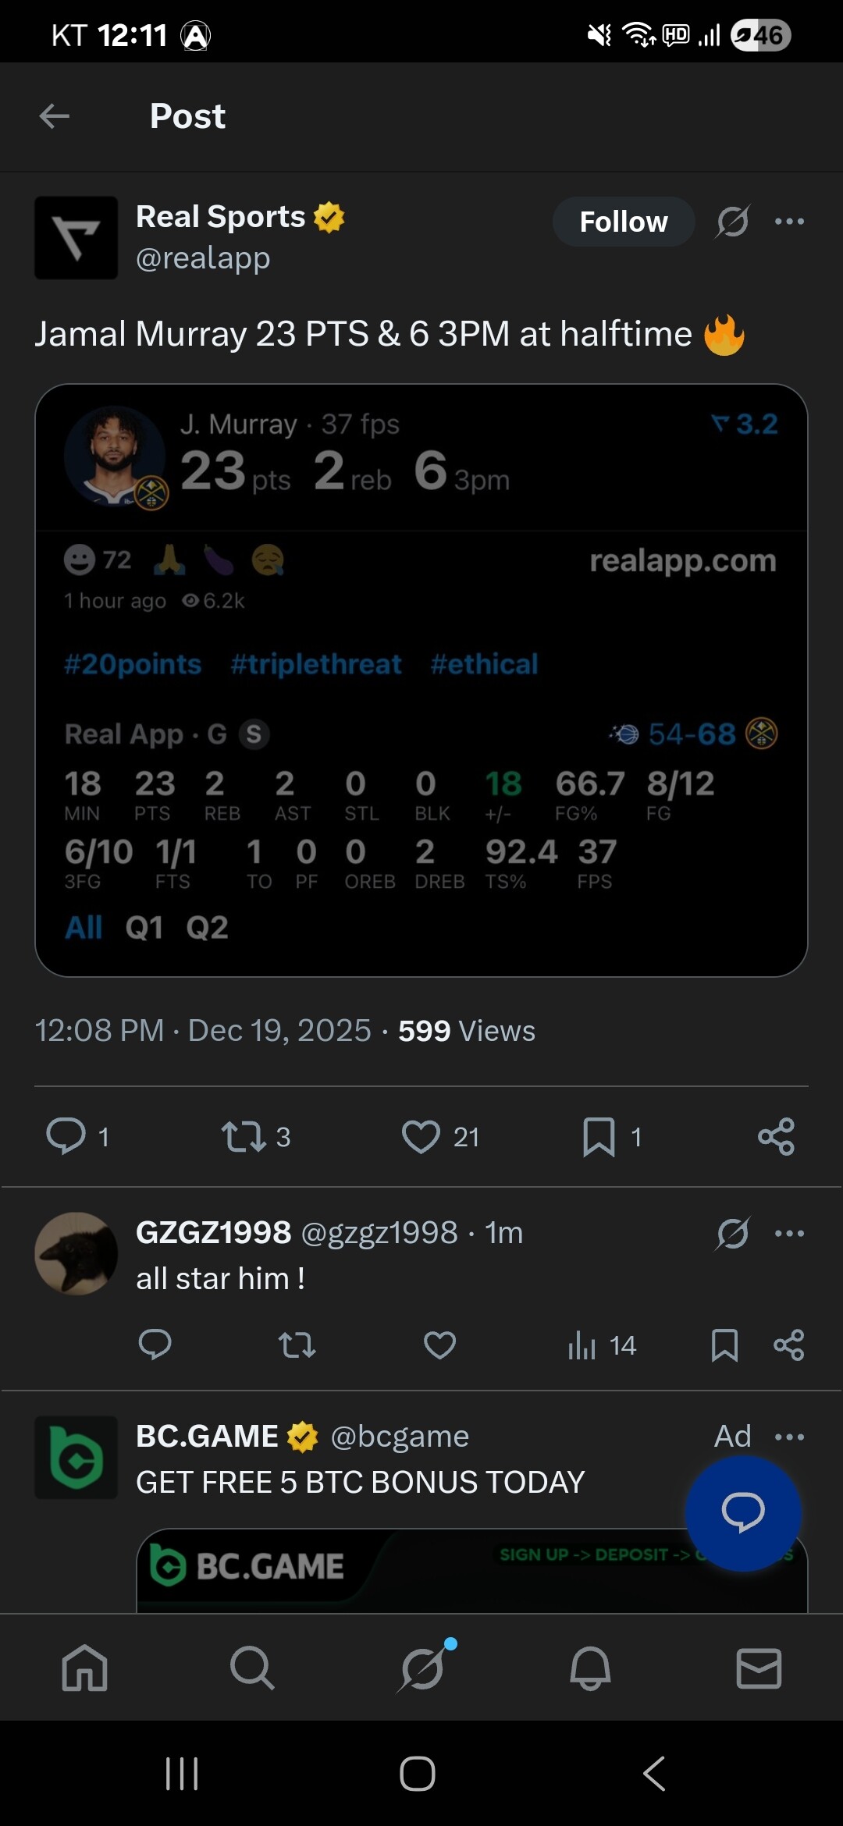The image size is (843, 1826).
Task: Bookmark the Real Sports post
Action: (x=599, y=1136)
